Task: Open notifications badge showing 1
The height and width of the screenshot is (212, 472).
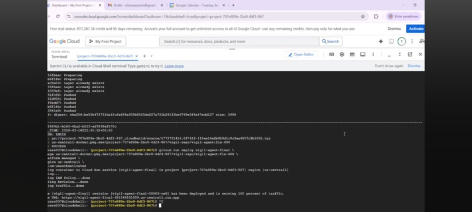Action: pos(401,41)
